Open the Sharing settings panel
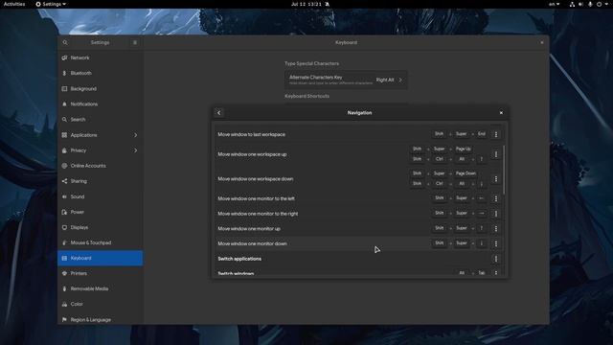613x345 pixels. tap(100, 181)
